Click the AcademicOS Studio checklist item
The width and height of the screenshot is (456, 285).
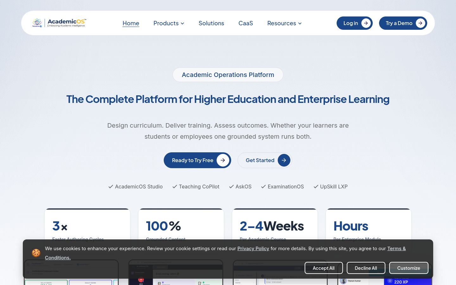pyautogui.click(x=136, y=187)
